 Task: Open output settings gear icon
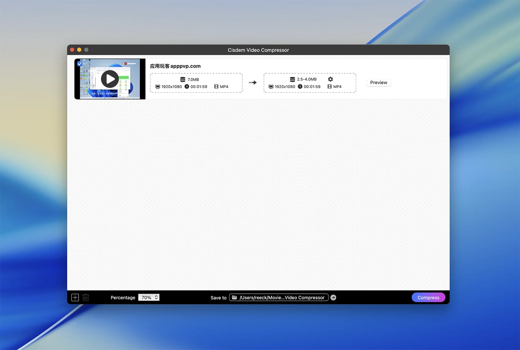tap(330, 79)
